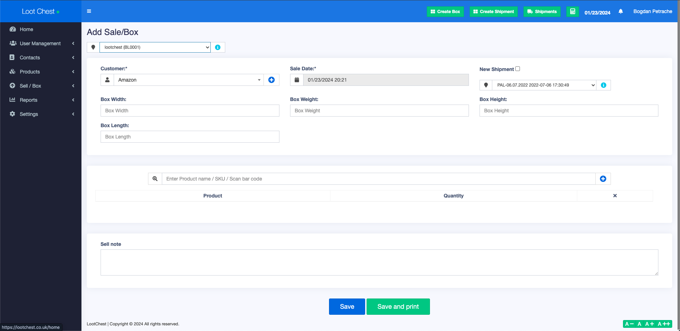Viewport: 680px width, 331px height.
Task: Enable the New Shipment checkbox
Action: click(517, 69)
